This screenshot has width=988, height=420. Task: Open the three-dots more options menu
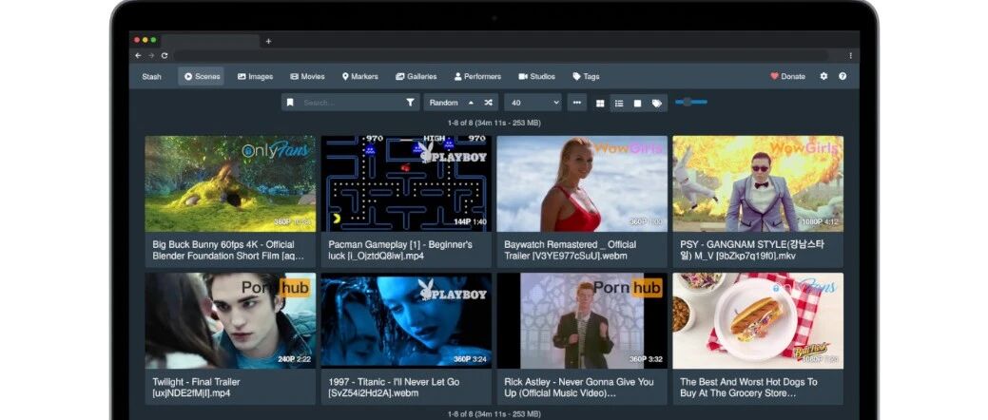coord(576,103)
